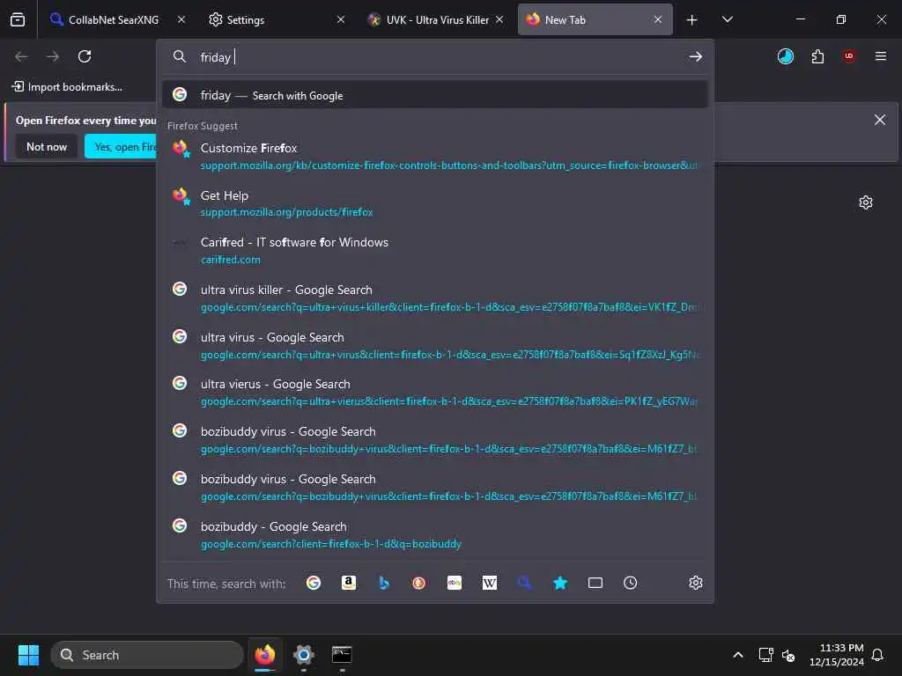Viewport: 902px width, 676px height.
Task: Open the uBlock Origin extension icon
Action: click(x=849, y=56)
